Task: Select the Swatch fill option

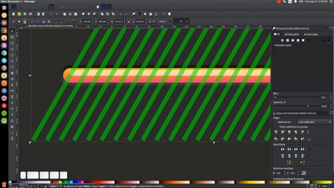Action: click(303, 40)
